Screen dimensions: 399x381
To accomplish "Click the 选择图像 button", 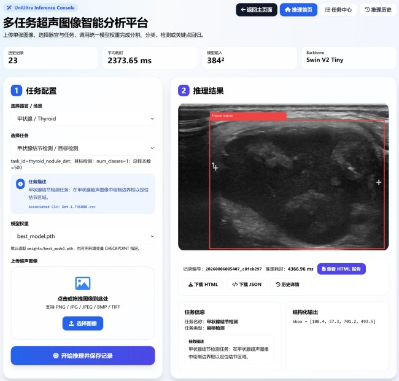I will point(83,323).
